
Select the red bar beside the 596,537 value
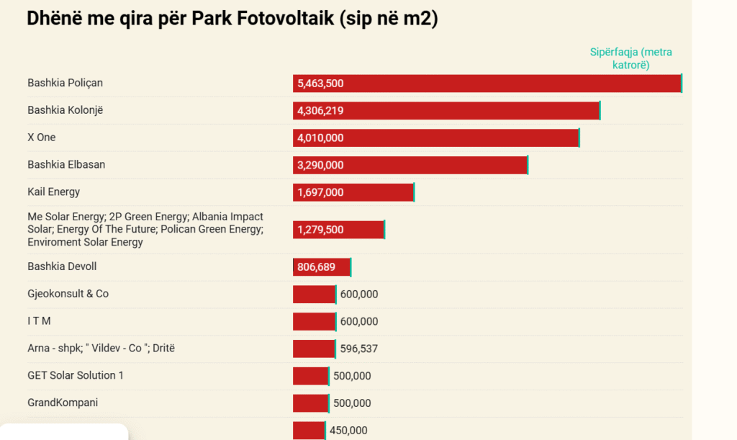click(315, 349)
